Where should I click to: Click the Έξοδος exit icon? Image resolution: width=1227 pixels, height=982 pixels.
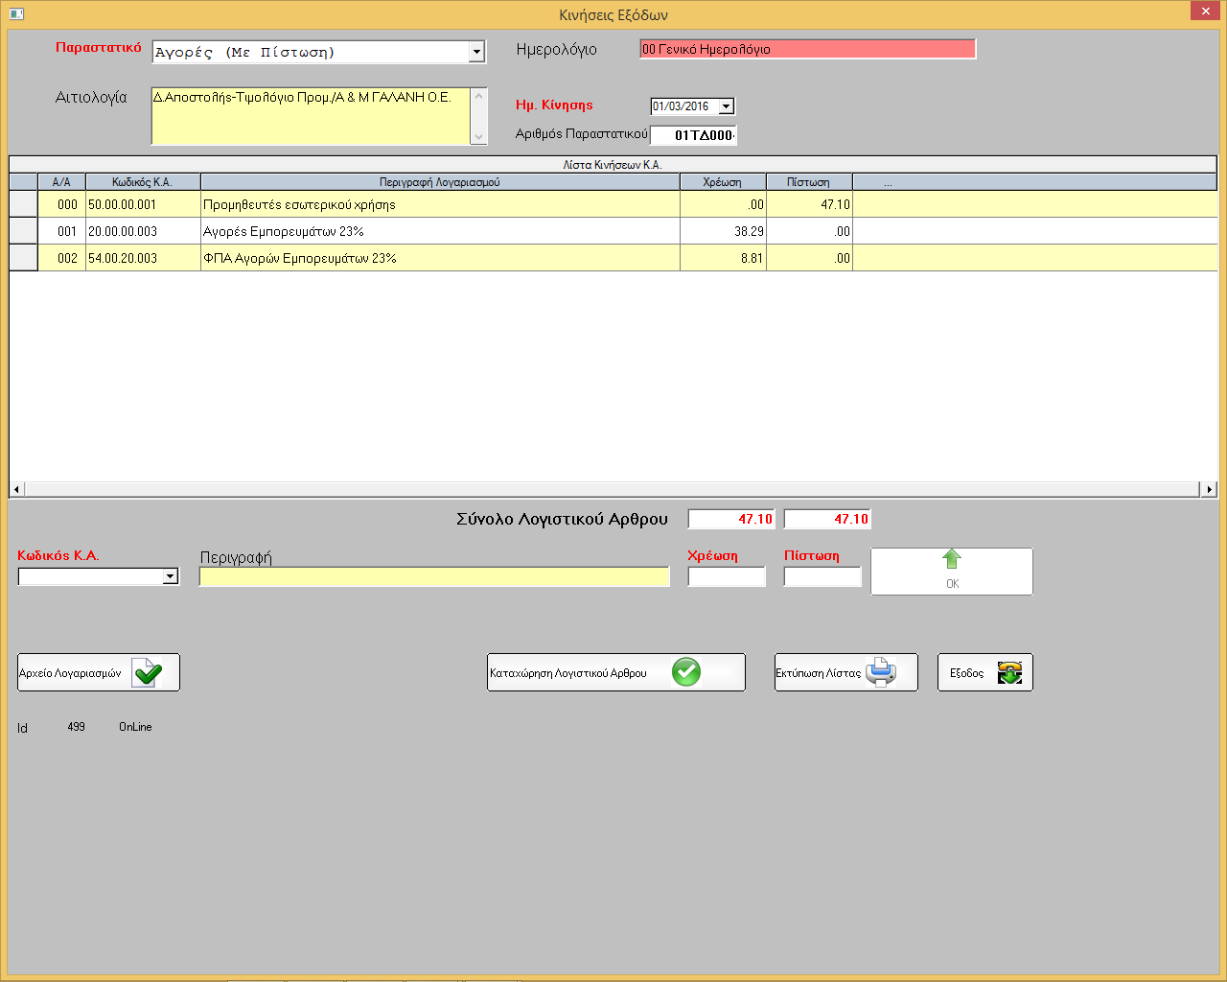coord(1009,672)
